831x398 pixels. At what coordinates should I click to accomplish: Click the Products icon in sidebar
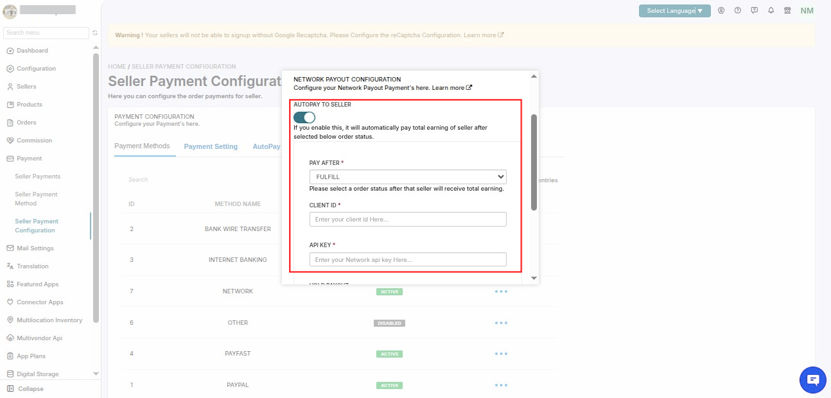(x=10, y=105)
